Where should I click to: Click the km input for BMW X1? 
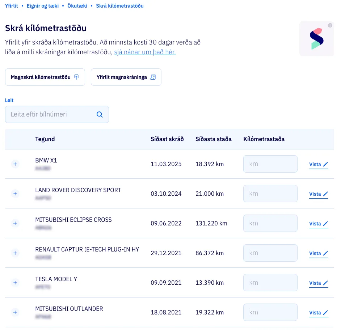pos(270,164)
